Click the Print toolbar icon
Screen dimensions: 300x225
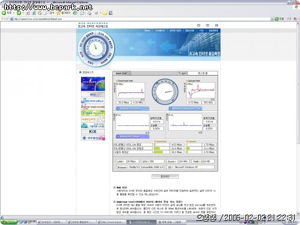89,13
